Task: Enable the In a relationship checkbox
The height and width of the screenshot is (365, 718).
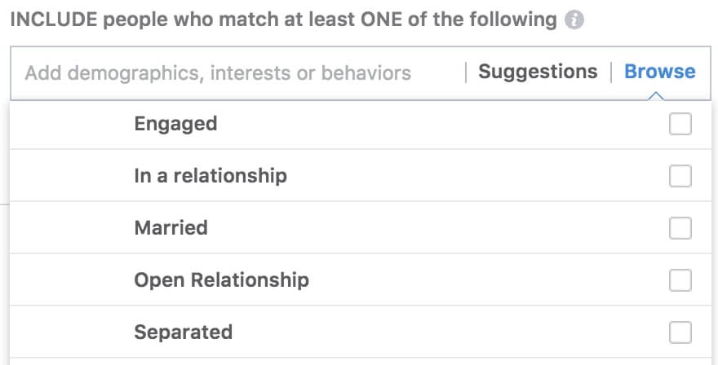Action: coord(680,176)
